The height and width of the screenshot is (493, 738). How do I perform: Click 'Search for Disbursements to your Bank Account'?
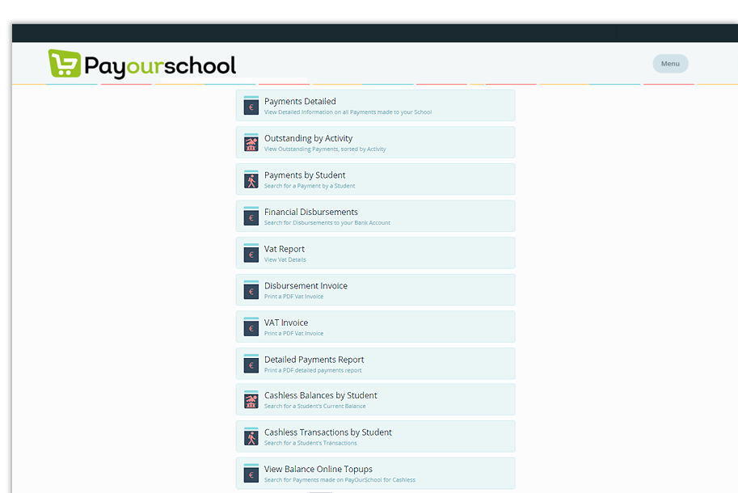click(327, 223)
